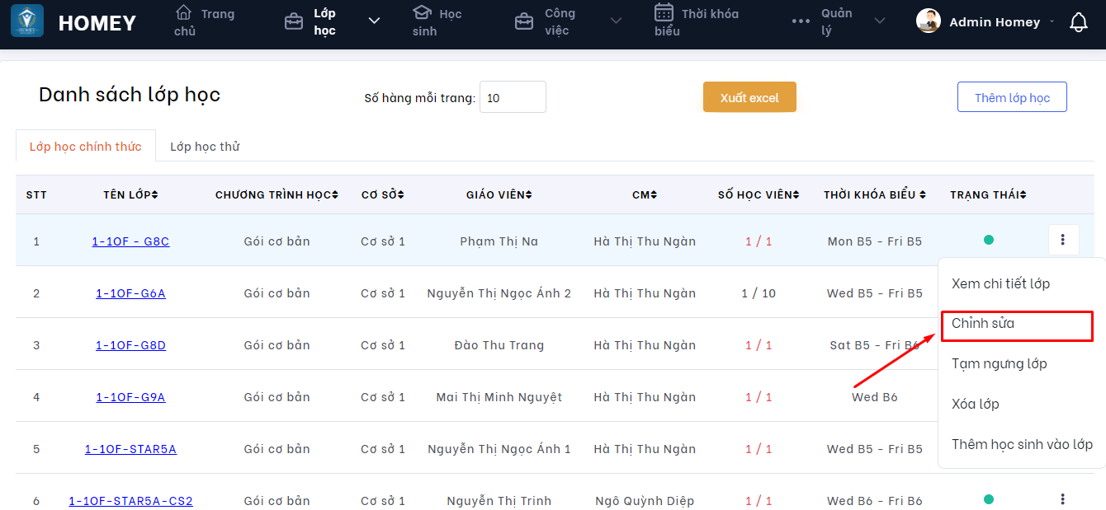Click the Homey logo icon
1106x510 pixels.
[27, 21]
